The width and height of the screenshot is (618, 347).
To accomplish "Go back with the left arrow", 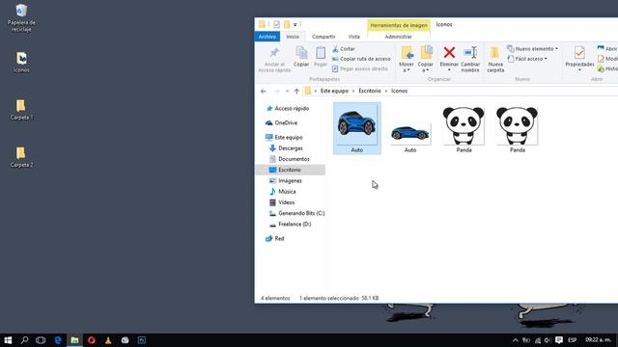I will click(264, 91).
